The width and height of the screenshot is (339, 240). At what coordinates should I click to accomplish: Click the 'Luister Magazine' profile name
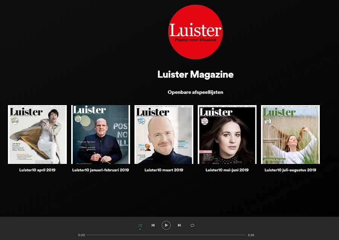click(x=195, y=74)
